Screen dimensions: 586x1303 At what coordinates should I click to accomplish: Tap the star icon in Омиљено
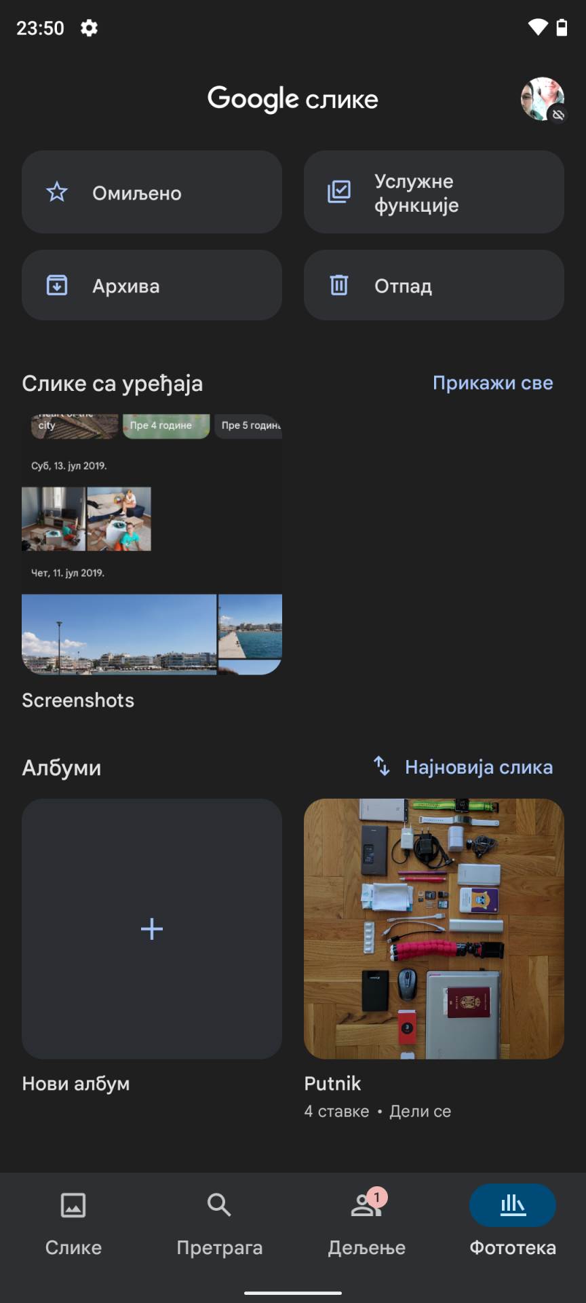coord(57,192)
